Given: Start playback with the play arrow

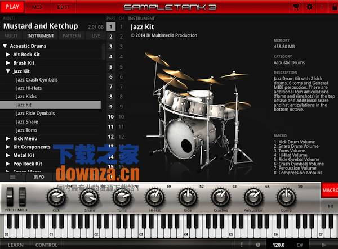Looking at the screenshot, I should pos(323,245).
